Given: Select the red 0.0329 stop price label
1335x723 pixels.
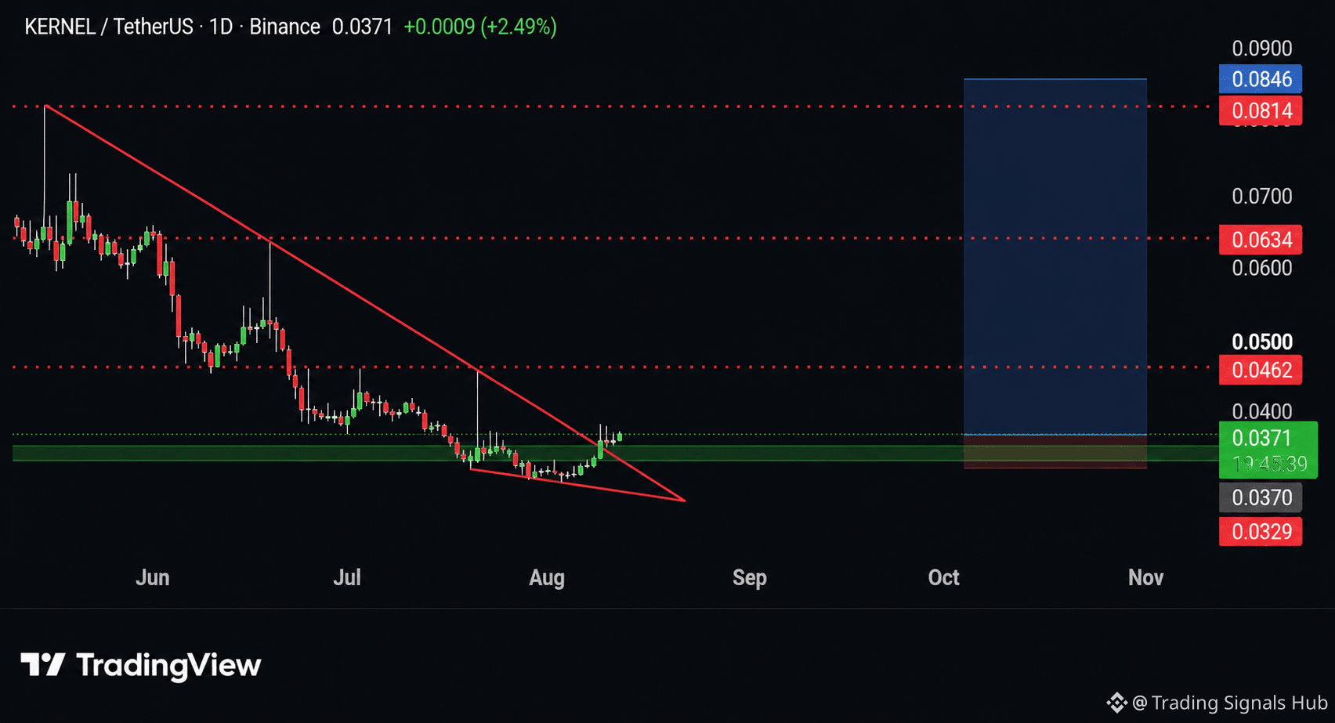Looking at the screenshot, I should click(1261, 532).
